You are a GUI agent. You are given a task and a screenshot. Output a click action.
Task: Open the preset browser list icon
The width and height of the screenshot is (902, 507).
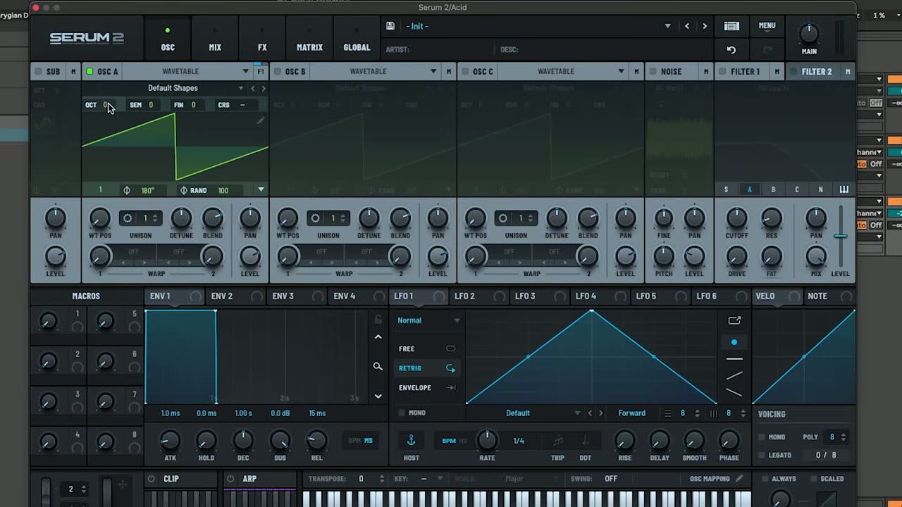pyautogui.click(x=731, y=26)
